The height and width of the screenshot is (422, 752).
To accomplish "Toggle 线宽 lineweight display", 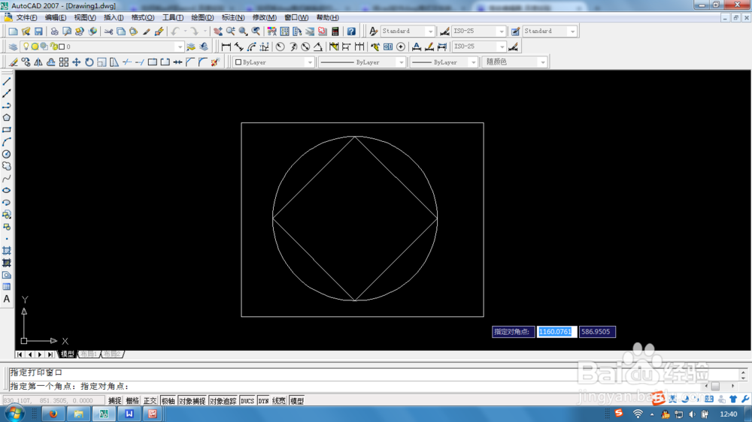I will coord(279,401).
